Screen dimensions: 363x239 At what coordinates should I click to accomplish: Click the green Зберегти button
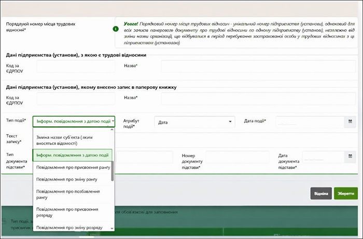345,194
